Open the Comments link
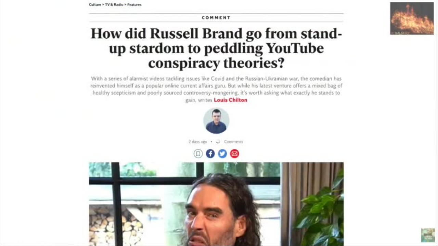Screen dimensions: 438x246 click(x=233, y=141)
